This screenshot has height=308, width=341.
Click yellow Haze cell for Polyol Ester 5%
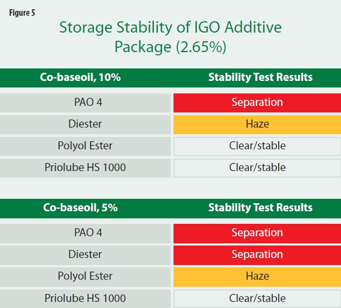point(257,277)
